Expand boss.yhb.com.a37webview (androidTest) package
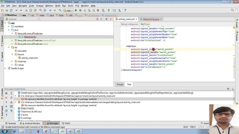Screen dimensions: 239x134 [12, 41]
